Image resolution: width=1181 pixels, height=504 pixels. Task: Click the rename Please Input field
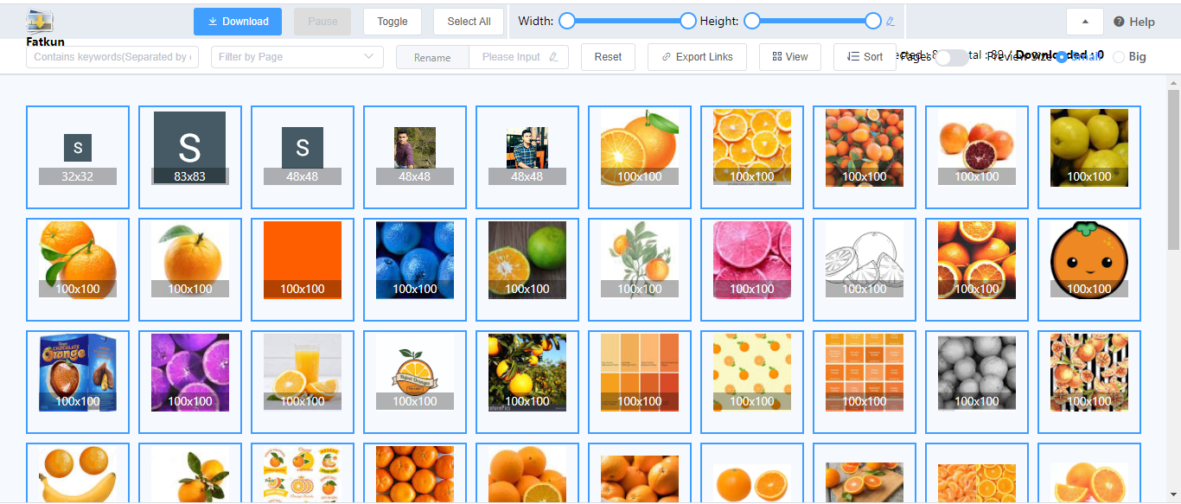click(x=519, y=57)
